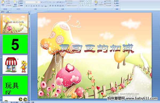Pick the oval shape in shapes gallery

[x=91, y=1]
